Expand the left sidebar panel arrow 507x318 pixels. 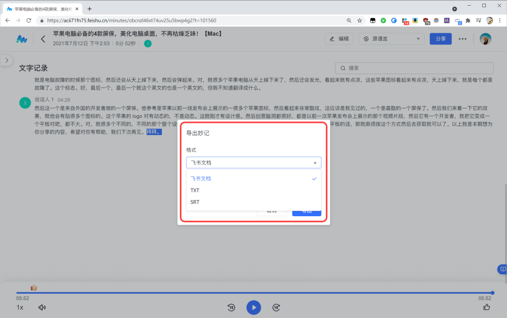(7, 61)
